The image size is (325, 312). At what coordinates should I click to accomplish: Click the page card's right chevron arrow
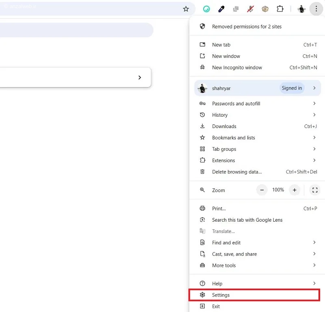(140, 77)
